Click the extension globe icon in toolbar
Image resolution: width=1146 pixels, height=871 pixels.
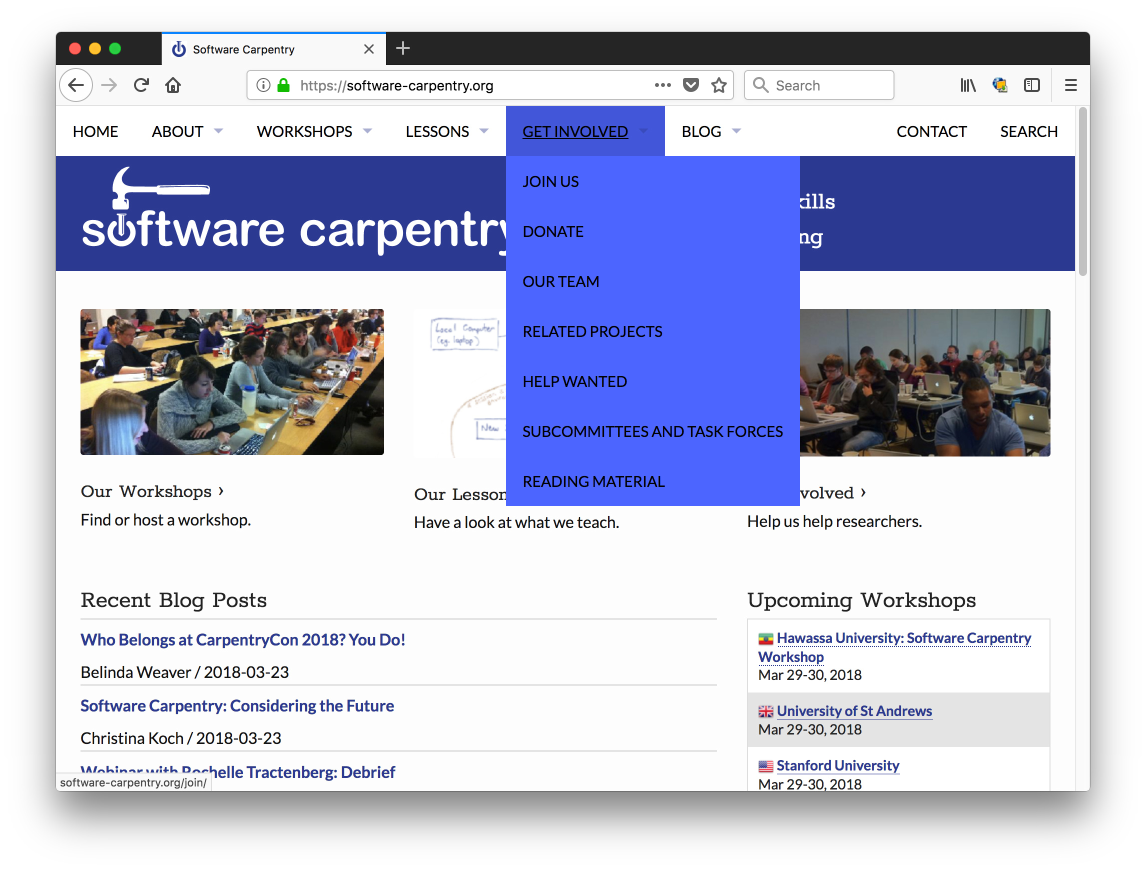tap(999, 85)
